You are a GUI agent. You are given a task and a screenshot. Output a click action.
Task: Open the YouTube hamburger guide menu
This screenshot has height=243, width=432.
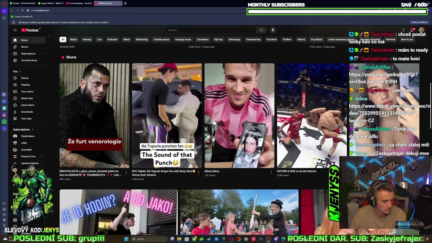pos(15,30)
